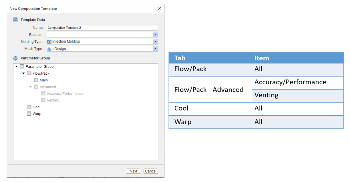350x182 pixels.
Task: Check the root Parameter Group checkbox
Action: (22, 67)
